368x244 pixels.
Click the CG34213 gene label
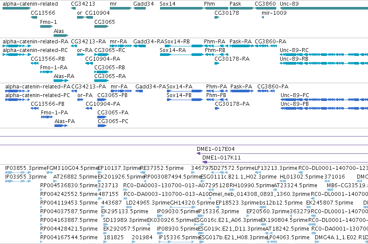pos(83,4)
